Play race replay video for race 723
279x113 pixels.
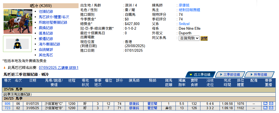click(x=265, y=108)
